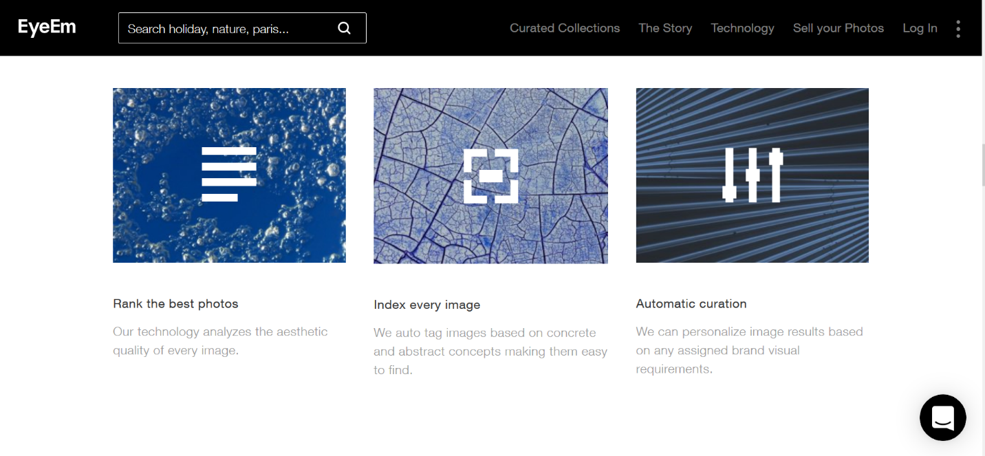The image size is (985, 456).
Task: Click the focus frame icon on cracked photo
Action: point(490,176)
